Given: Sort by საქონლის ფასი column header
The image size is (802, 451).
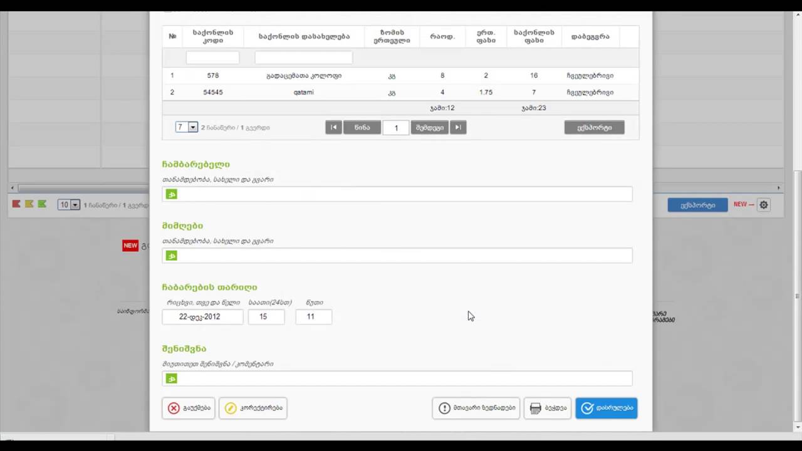Looking at the screenshot, I should [534, 36].
